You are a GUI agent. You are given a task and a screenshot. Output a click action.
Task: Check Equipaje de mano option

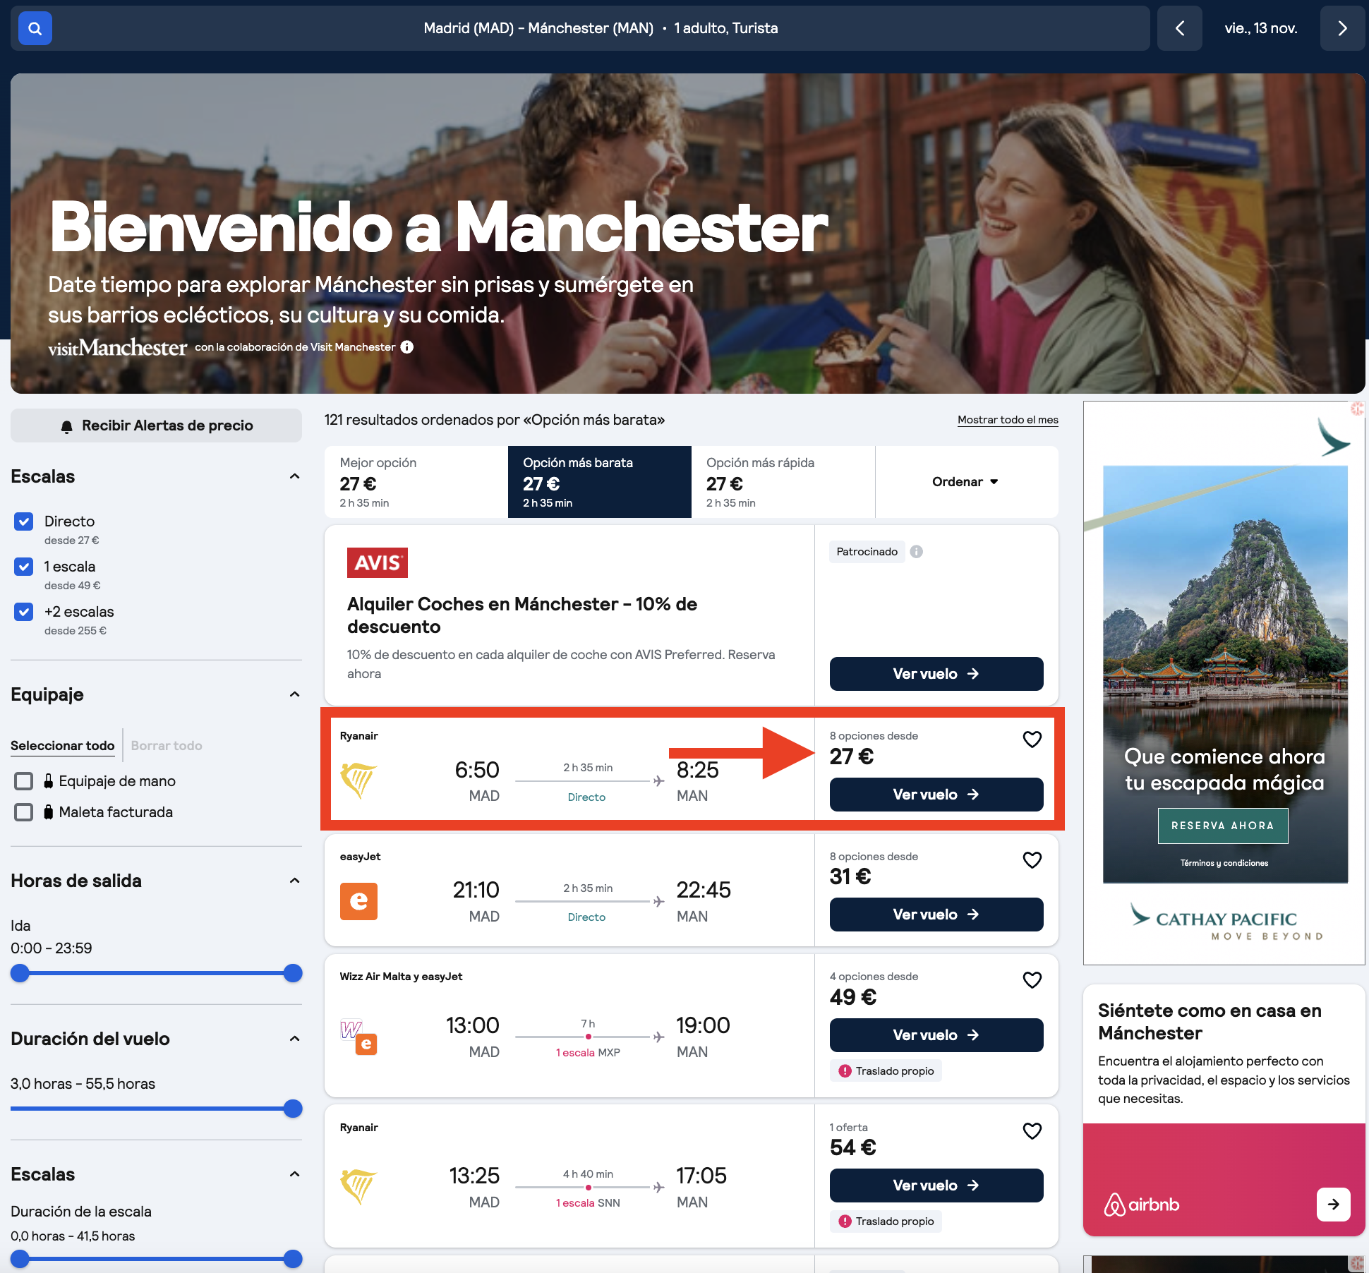24,781
